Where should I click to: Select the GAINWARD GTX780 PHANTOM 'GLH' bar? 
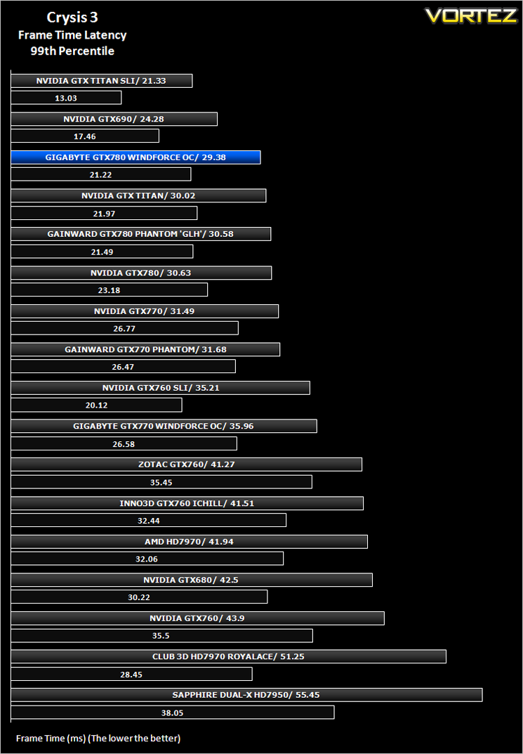coord(140,234)
